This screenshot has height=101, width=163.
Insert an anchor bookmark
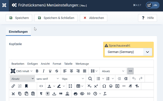point(26,86)
